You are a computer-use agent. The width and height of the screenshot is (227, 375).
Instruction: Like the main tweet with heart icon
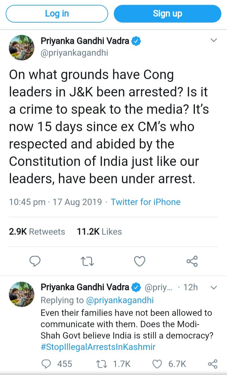[x=140, y=261]
